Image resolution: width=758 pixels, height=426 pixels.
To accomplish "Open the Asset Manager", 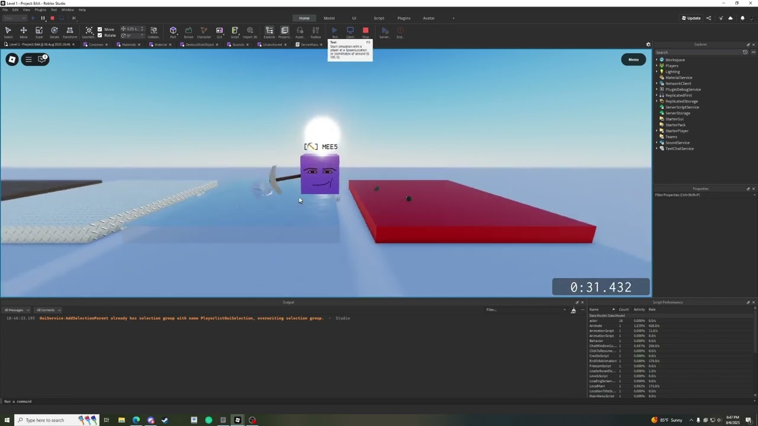I will click(300, 32).
